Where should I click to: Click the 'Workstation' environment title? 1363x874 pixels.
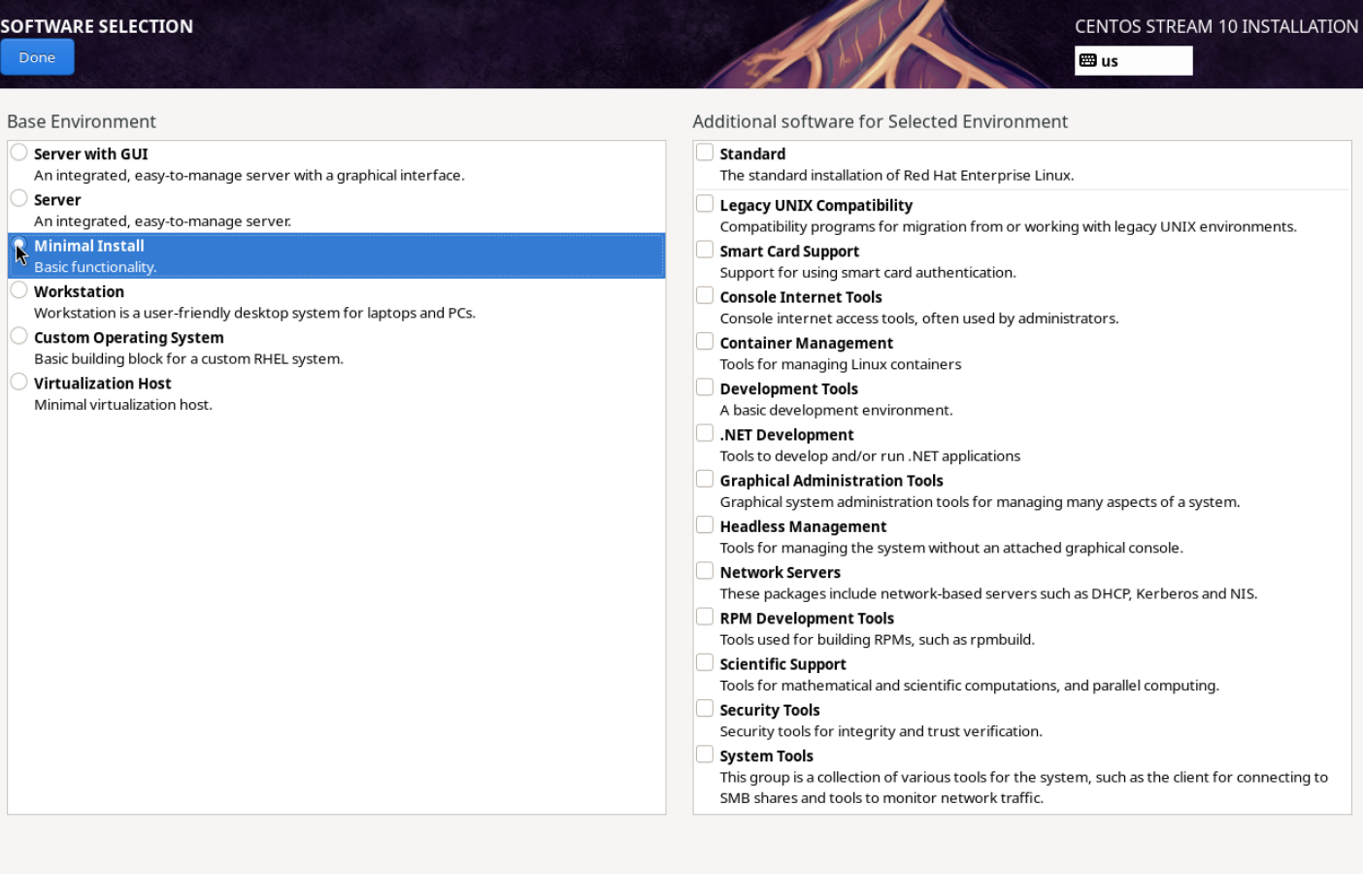pyautogui.click(x=79, y=291)
